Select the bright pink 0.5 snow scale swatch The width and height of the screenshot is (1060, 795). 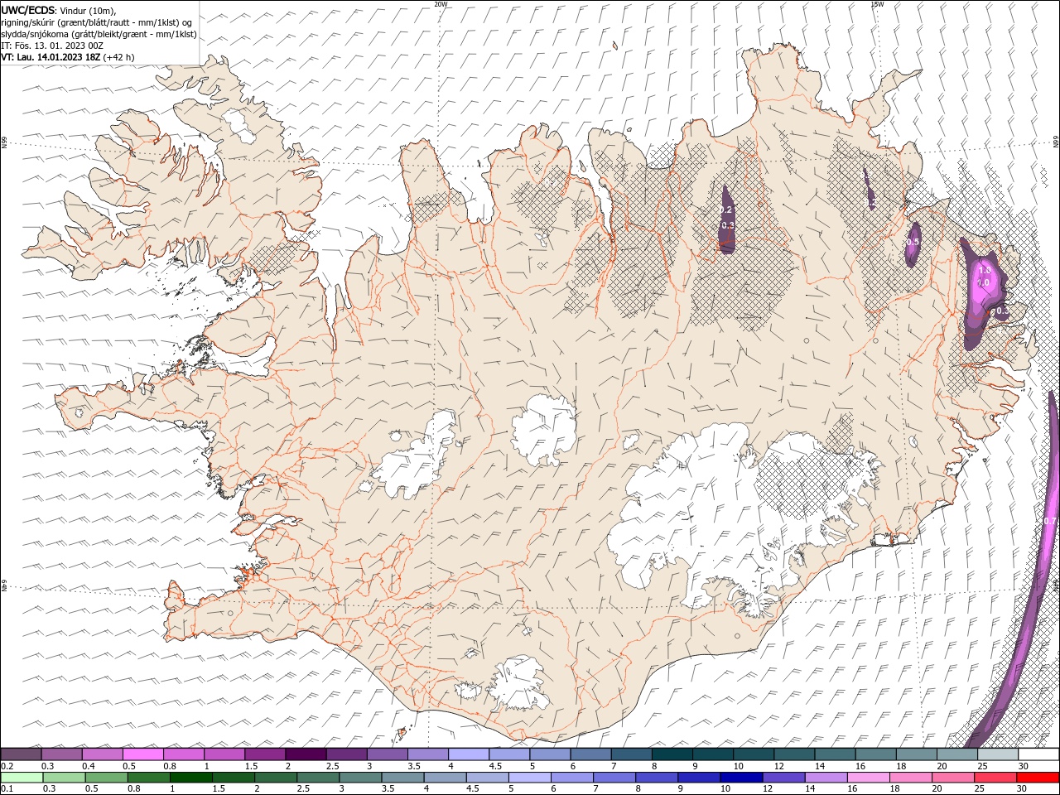pos(143,754)
